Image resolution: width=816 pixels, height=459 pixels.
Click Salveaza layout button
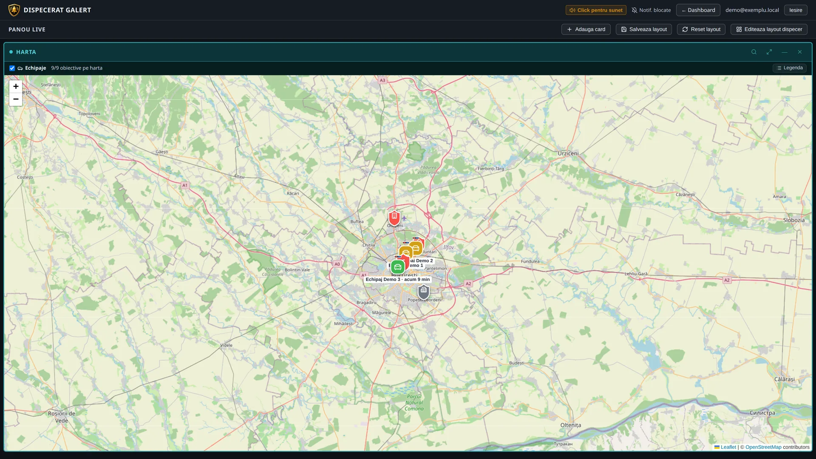coord(644,29)
